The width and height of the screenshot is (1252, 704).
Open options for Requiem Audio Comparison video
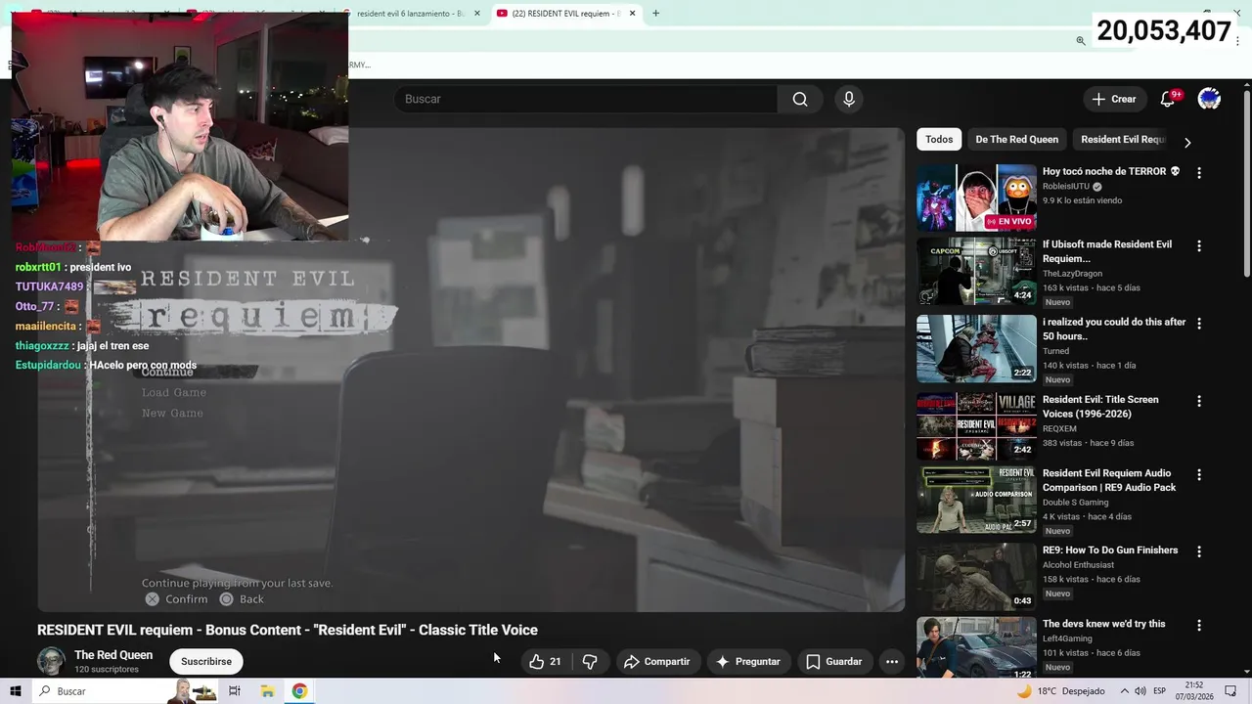(1199, 475)
